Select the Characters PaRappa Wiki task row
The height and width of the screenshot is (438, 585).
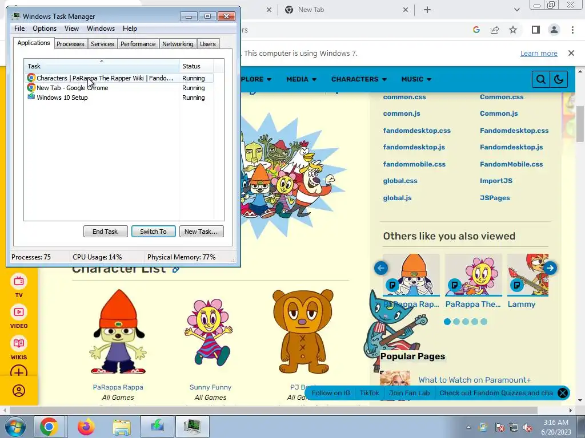coord(119,78)
